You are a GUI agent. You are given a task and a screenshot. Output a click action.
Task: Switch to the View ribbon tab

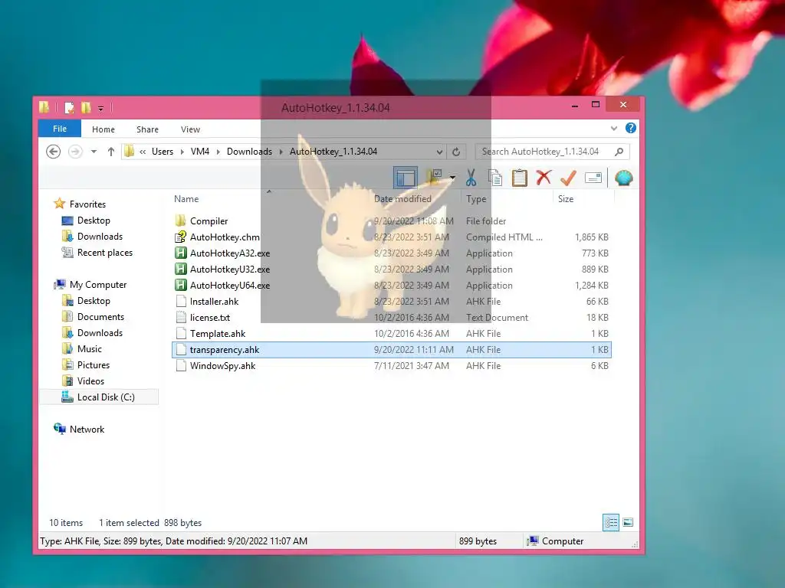tap(190, 129)
